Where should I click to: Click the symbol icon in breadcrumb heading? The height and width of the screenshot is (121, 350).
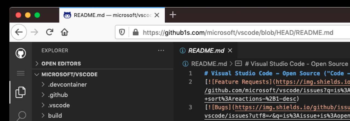pos(238,64)
